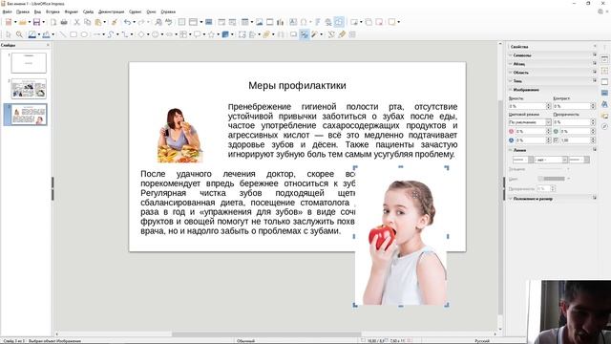Screen dimensions: 611x344
Task: Open the Цветовой режим combo box
Action: click(x=530, y=122)
